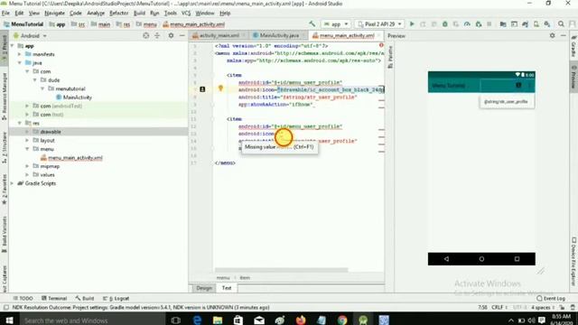Click the Build tool window button
This screenshot has width=578, height=325.
pyautogui.click(x=85, y=298)
